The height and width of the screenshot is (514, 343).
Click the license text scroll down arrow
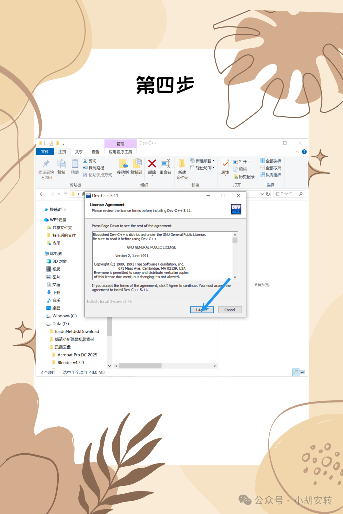point(235,277)
